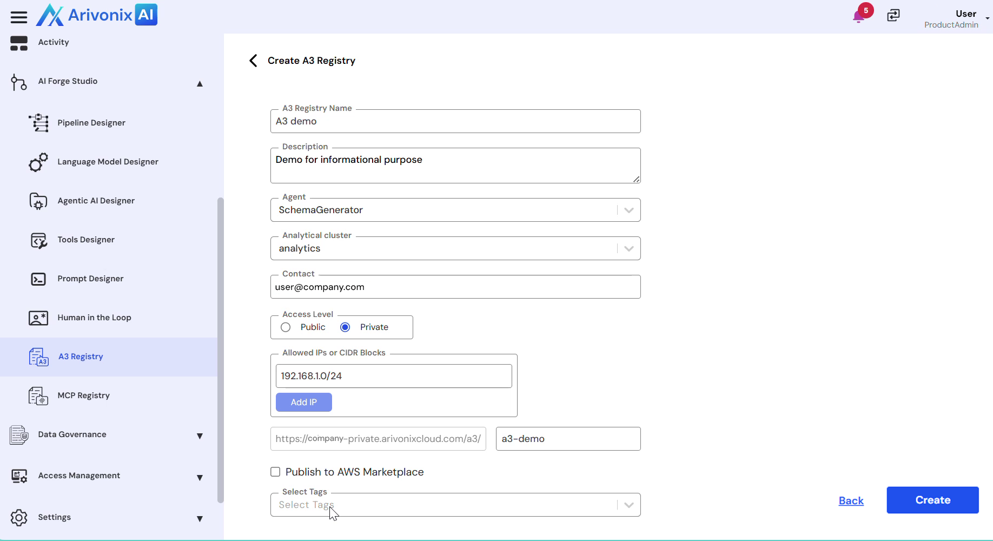Viewport: 993px width, 541px height.
Task: Open the notifications bell icon
Action: point(858,16)
